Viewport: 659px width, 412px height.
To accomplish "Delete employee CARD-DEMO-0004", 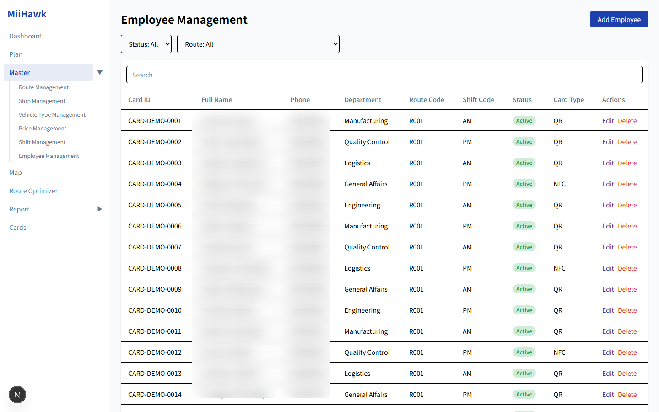I will (627, 184).
